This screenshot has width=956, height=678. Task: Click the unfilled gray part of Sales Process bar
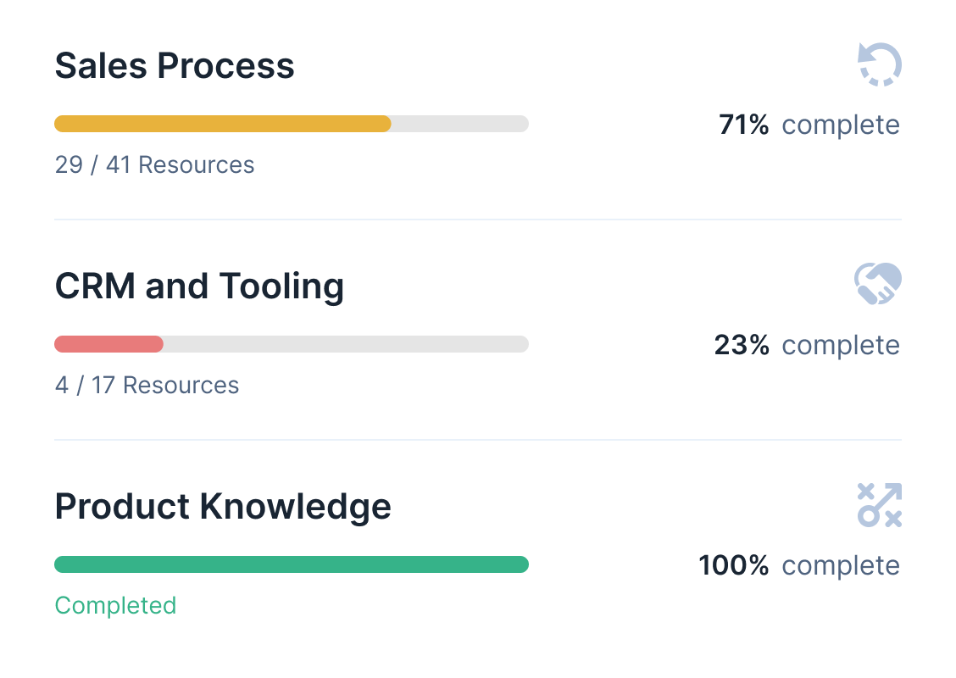click(459, 124)
